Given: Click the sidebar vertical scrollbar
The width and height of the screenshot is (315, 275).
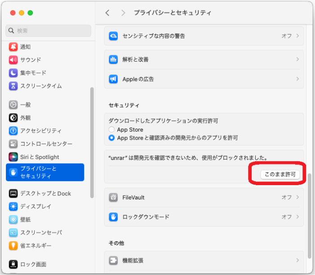Looking at the screenshot, I should click(x=92, y=142).
